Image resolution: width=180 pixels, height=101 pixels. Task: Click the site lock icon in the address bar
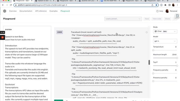point(16,5)
